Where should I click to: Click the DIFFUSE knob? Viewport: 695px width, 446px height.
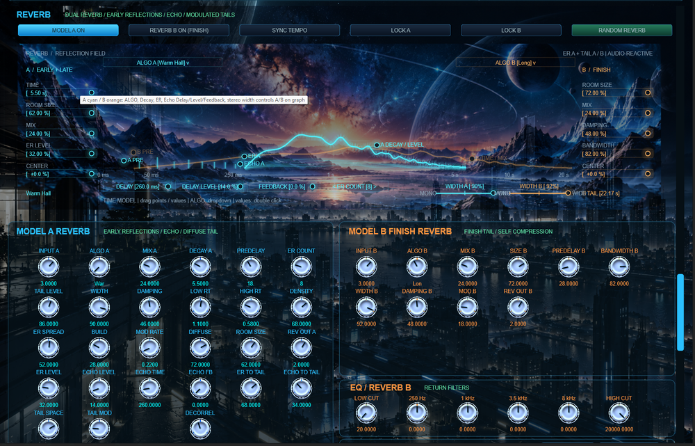[200, 349]
